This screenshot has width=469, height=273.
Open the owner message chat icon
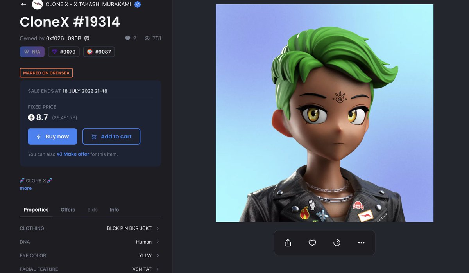pyautogui.click(x=87, y=38)
